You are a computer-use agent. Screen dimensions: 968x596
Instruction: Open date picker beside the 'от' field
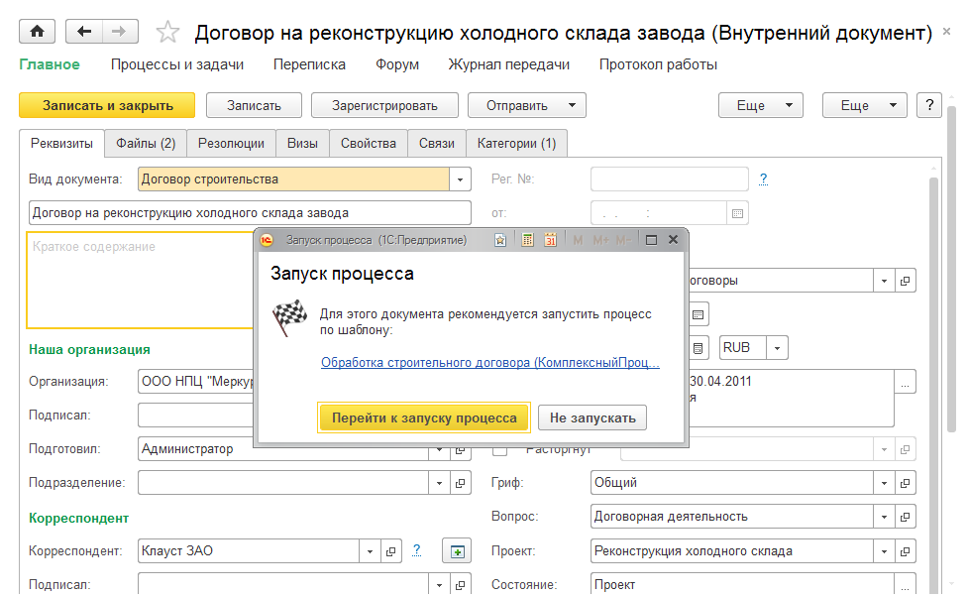point(737,213)
